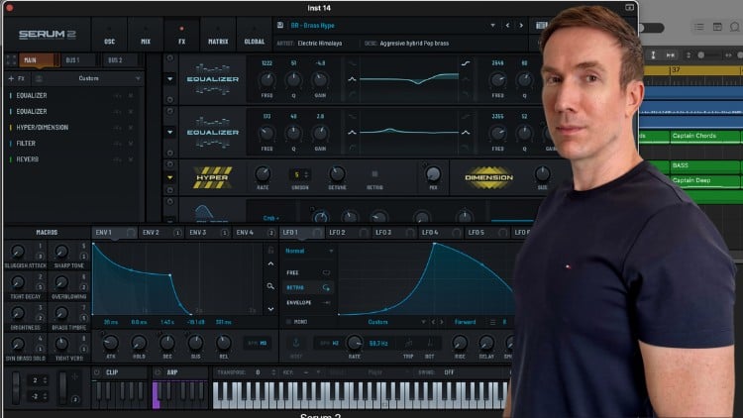Click the envelope up arrow icon
Viewport: 743px width, 418px height.
tap(270, 264)
